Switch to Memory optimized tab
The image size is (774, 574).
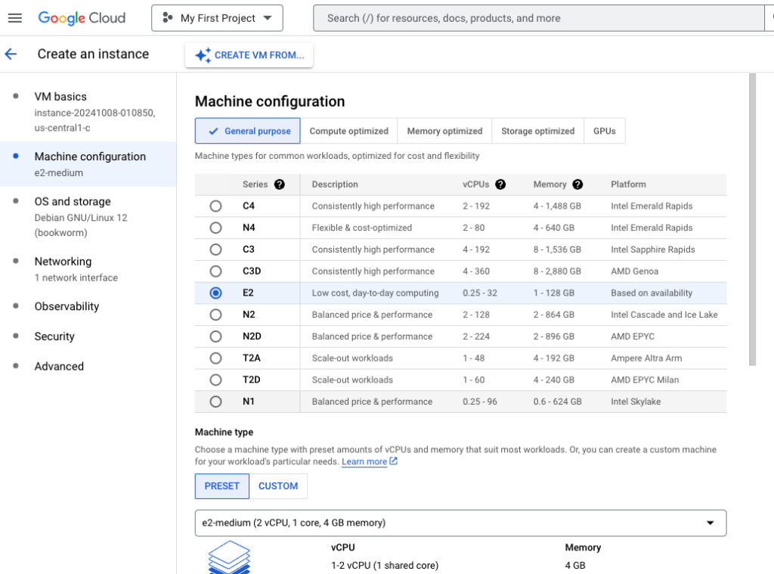[x=444, y=131]
